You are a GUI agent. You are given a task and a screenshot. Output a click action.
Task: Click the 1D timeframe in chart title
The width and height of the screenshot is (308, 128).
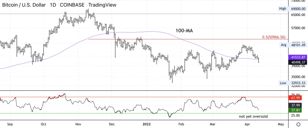coord(53,5)
